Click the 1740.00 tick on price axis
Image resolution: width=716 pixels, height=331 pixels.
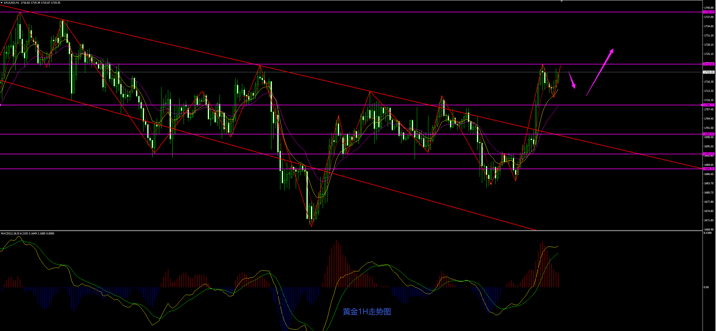tap(709, 8)
